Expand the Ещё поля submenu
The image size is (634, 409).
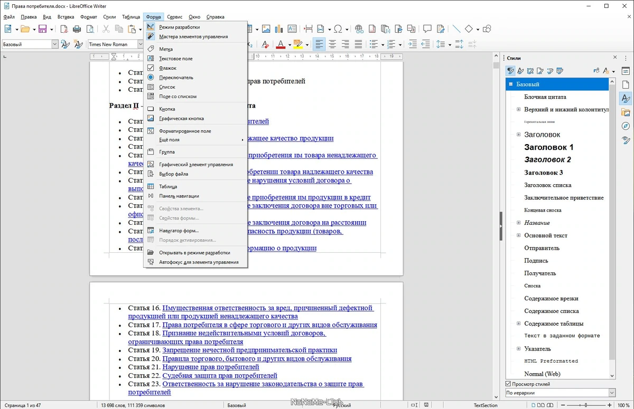click(x=195, y=140)
